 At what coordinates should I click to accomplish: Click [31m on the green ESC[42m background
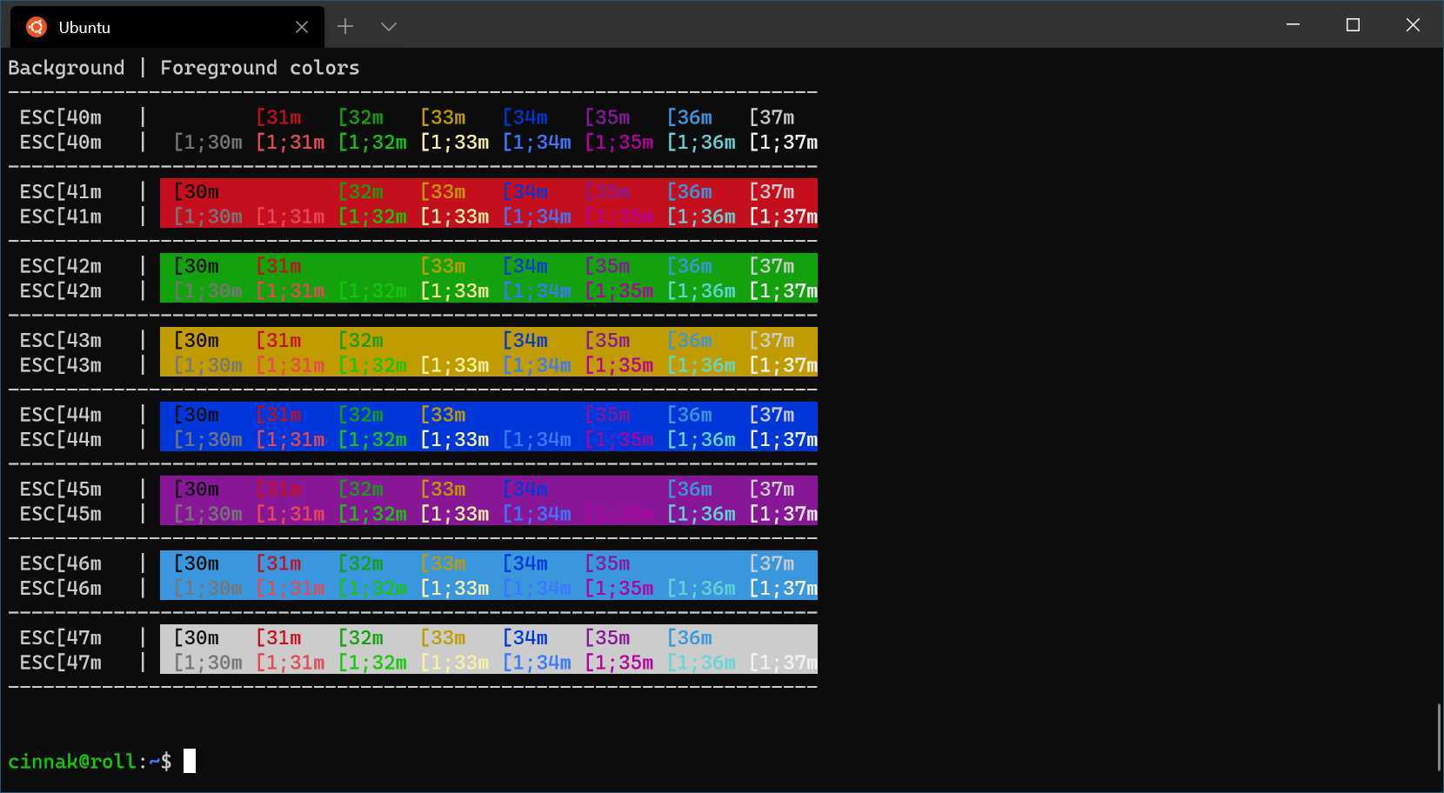click(278, 266)
